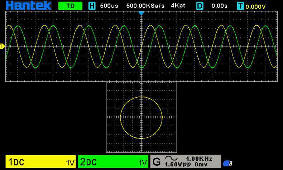Toggle the green TD trigger status indicator

pyautogui.click(x=70, y=6)
